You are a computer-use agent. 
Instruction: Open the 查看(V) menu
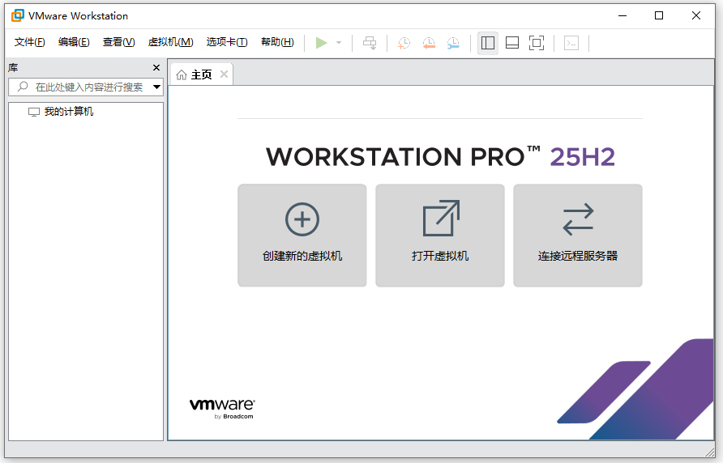[118, 42]
